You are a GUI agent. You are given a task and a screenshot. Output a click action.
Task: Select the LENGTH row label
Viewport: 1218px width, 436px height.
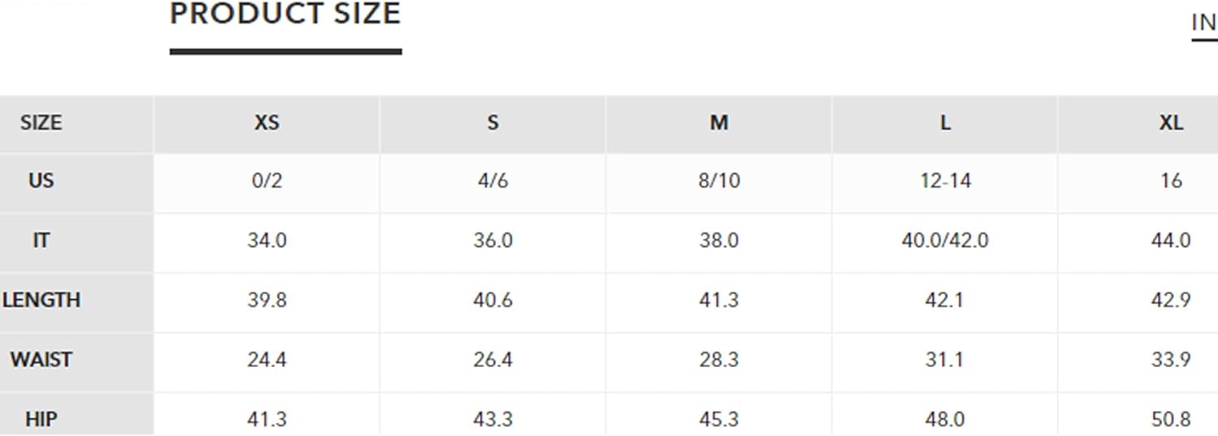click(41, 300)
